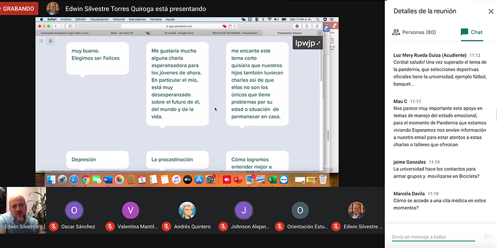Open the Historial menu in Safari
This screenshot has width=497, height=248.
(x=119, y=19)
